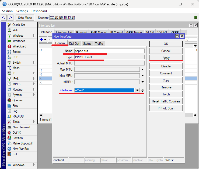
Task: Switch to the Dial Out tab
Action: coord(74,43)
